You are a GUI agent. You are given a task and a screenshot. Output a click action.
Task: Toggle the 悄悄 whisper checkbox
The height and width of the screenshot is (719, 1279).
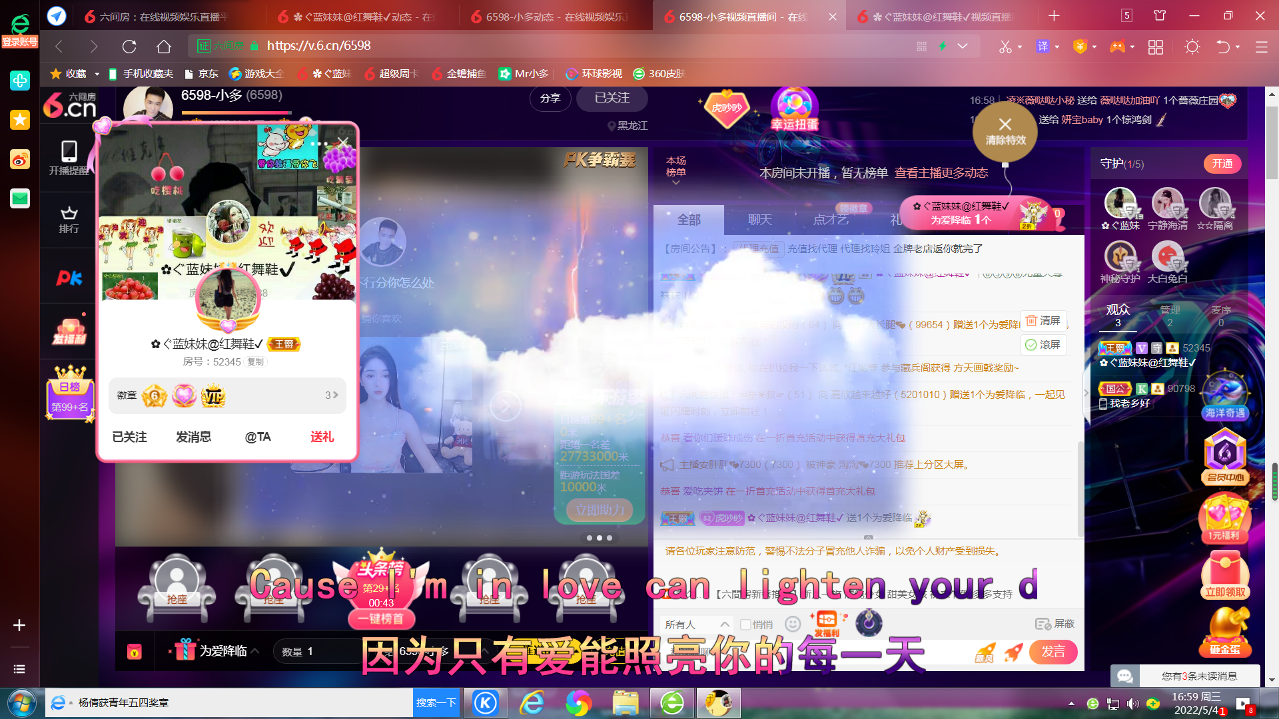(745, 624)
